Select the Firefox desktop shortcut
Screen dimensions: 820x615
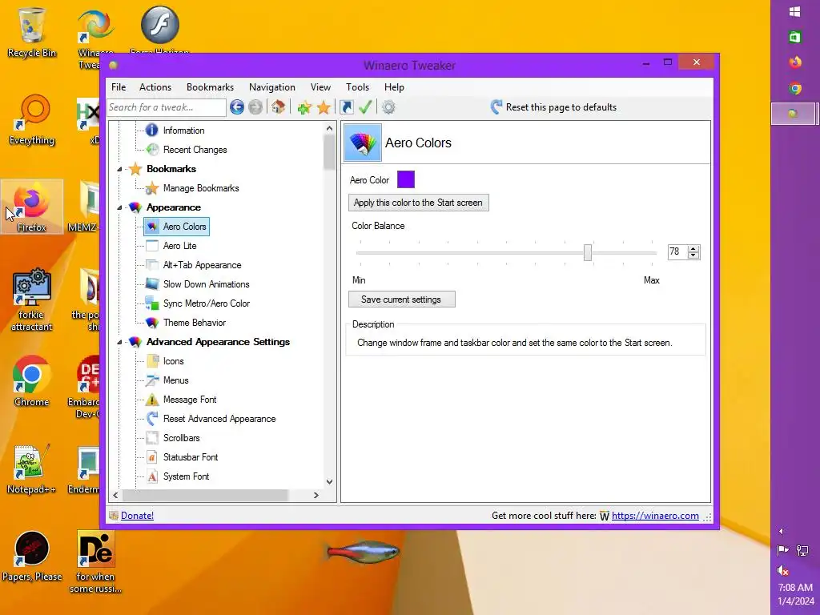tap(32, 207)
